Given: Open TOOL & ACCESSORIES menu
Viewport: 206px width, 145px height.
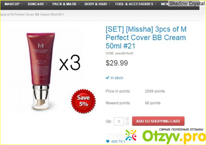Looking at the screenshot, I should (x=134, y=4).
